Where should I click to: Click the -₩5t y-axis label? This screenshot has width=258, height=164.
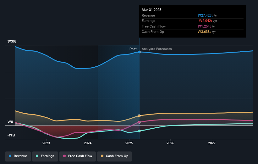pyautogui.click(x=11, y=135)
